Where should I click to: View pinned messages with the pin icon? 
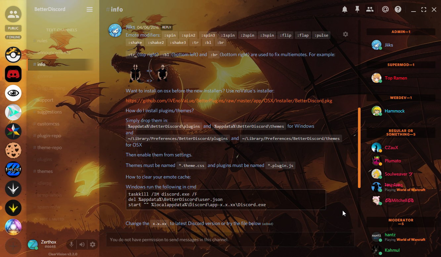[x=357, y=9]
